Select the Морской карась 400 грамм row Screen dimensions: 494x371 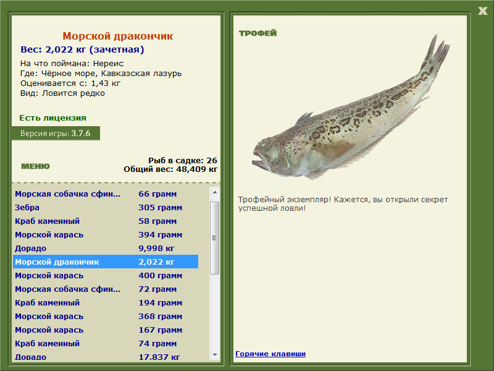[106, 275]
